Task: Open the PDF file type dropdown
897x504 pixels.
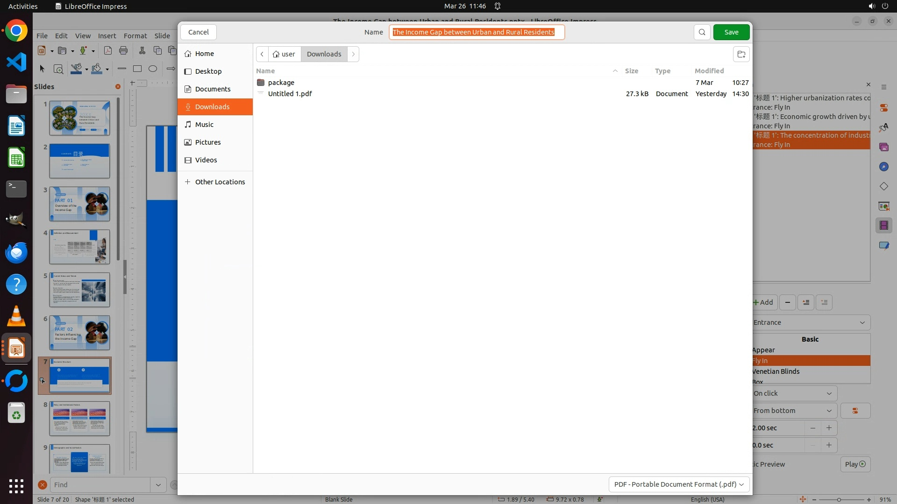Action: tap(679, 484)
